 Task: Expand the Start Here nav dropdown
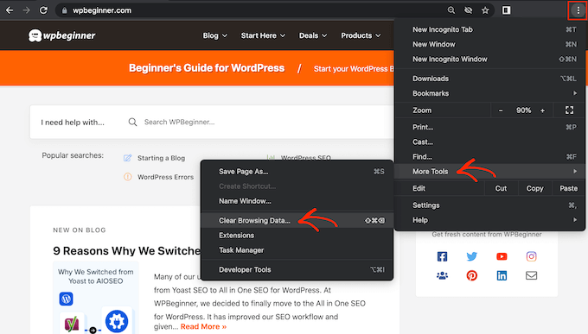pos(263,35)
